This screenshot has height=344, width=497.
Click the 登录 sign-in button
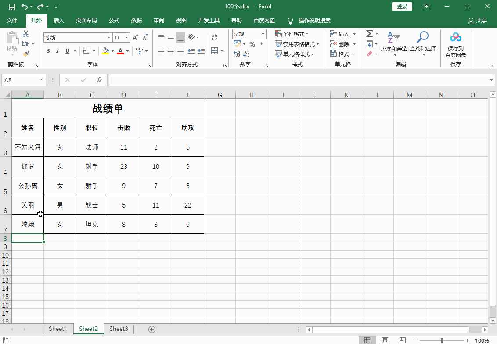(402, 6)
